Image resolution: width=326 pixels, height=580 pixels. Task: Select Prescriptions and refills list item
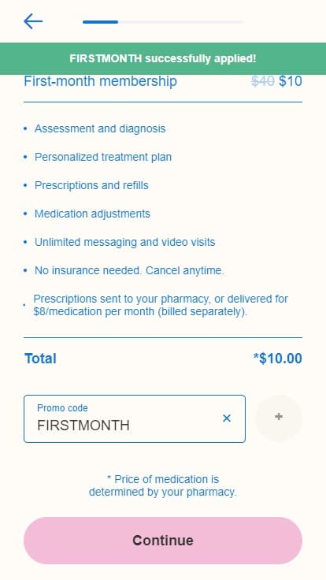point(91,185)
